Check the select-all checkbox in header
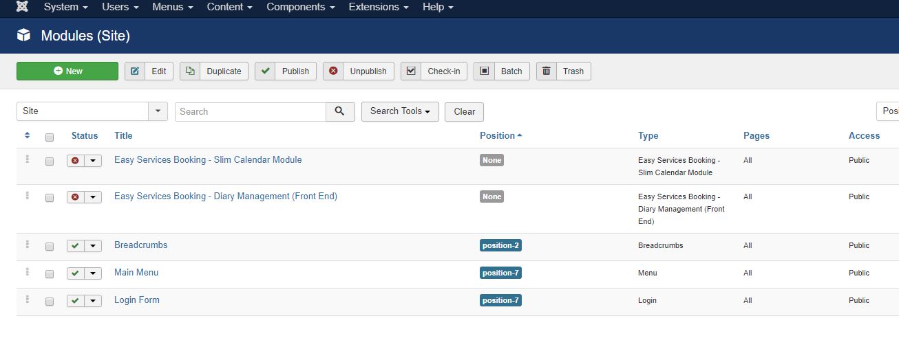 coord(50,137)
